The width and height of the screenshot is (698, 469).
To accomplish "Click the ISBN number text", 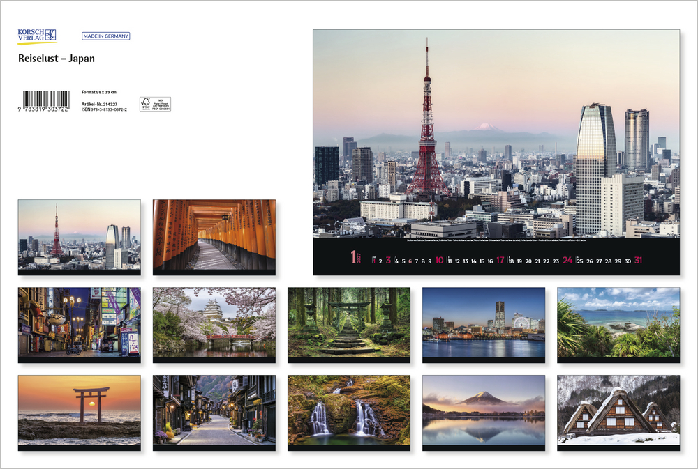I will [x=104, y=109].
